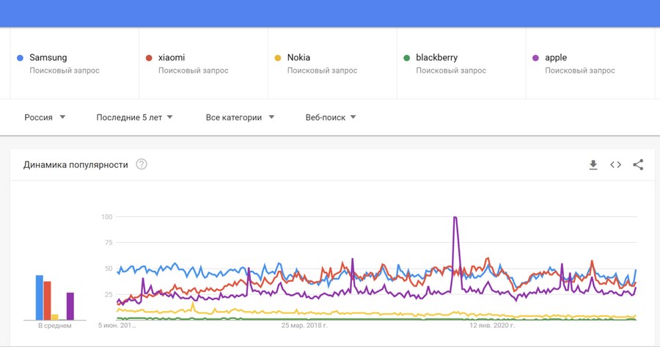Click the red xiaomi color dot
Viewport: 660px width, 347px height.
click(x=149, y=58)
